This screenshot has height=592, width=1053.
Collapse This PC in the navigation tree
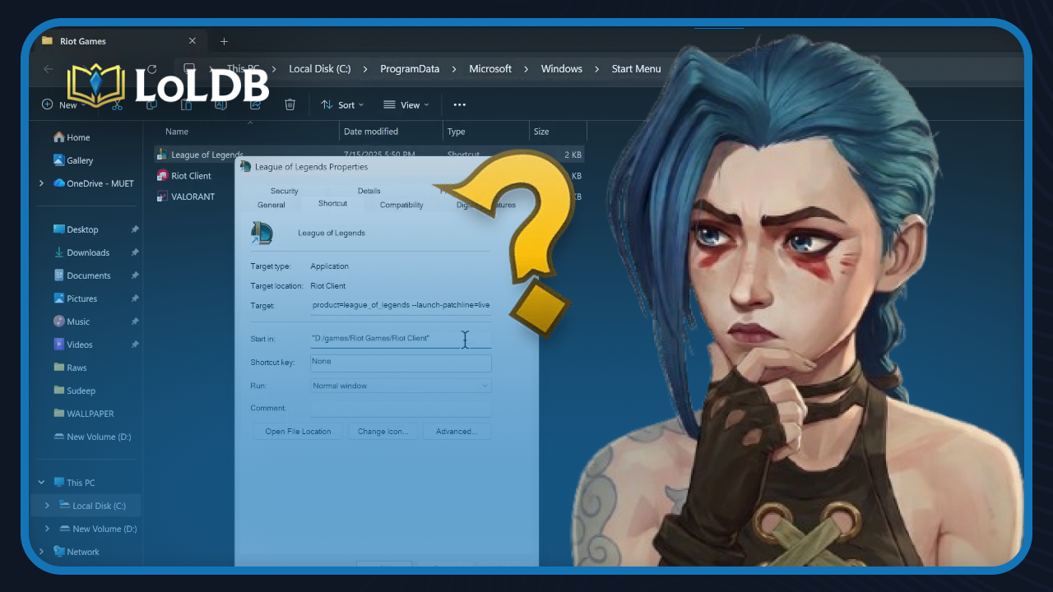(x=41, y=482)
